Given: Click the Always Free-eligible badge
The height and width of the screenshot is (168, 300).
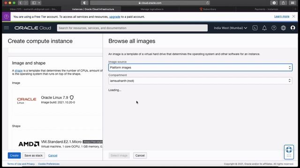Looking at the screenshot, I should [93, 142].
